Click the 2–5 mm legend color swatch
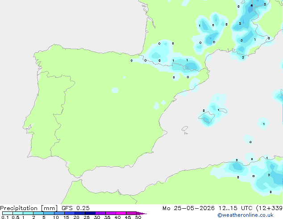 pos(38,213)
